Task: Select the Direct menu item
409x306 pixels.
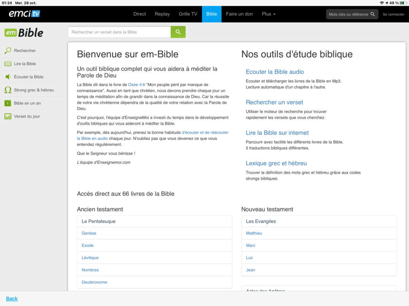Action: tap(139, 14)
